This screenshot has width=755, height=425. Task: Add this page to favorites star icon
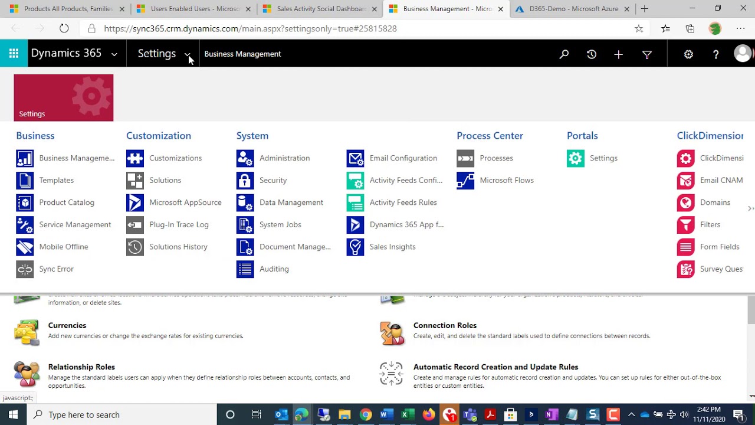coord(639,28)
